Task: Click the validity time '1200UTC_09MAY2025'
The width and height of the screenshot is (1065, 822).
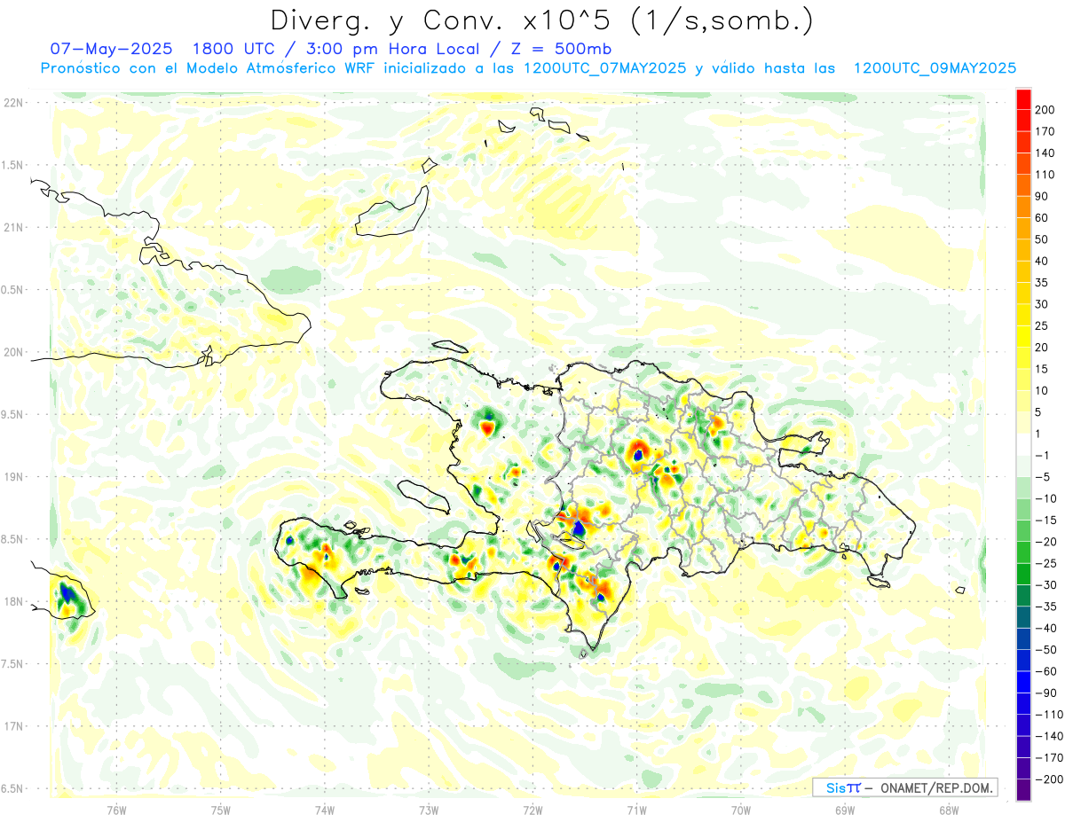Action: click(935, 68)
